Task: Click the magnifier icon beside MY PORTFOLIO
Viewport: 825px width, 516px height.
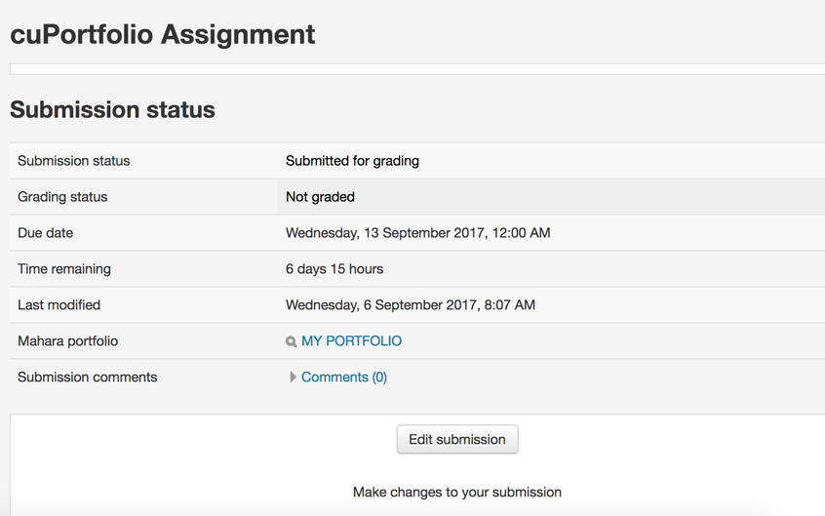Action: click(x=291, y=341)
